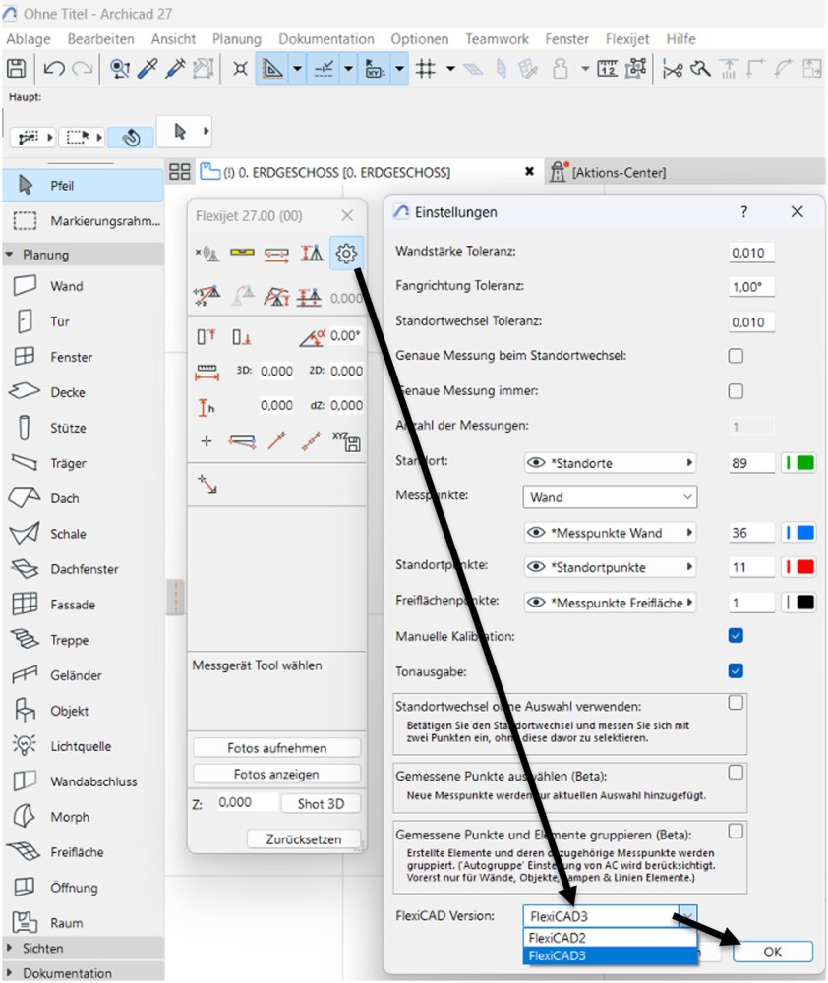Open the tab overview grid icon

tap(179, 172)
